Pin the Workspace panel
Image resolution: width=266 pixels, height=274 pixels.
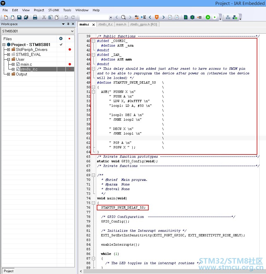pyautogui.click(x=68, y=24)
